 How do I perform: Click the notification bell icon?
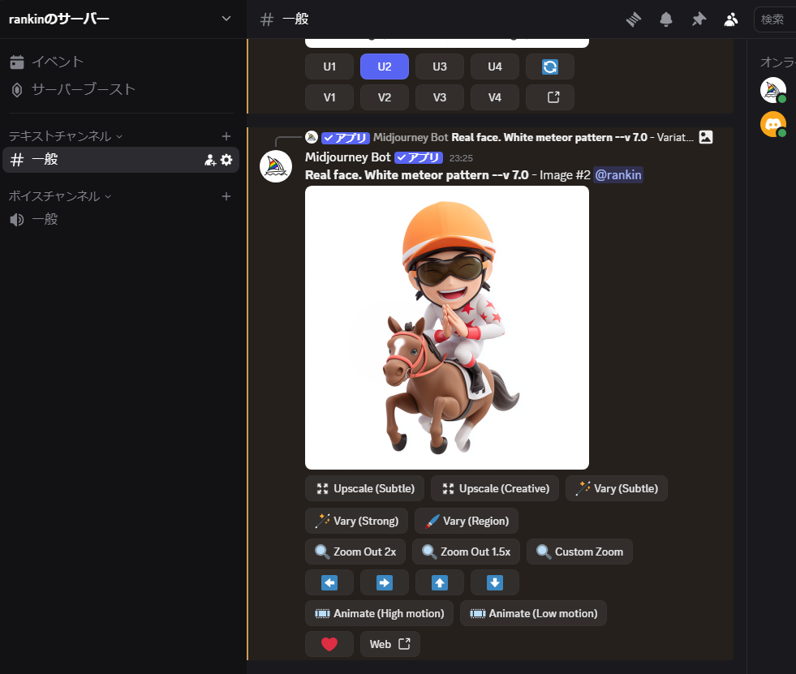(x=666, y=19)
